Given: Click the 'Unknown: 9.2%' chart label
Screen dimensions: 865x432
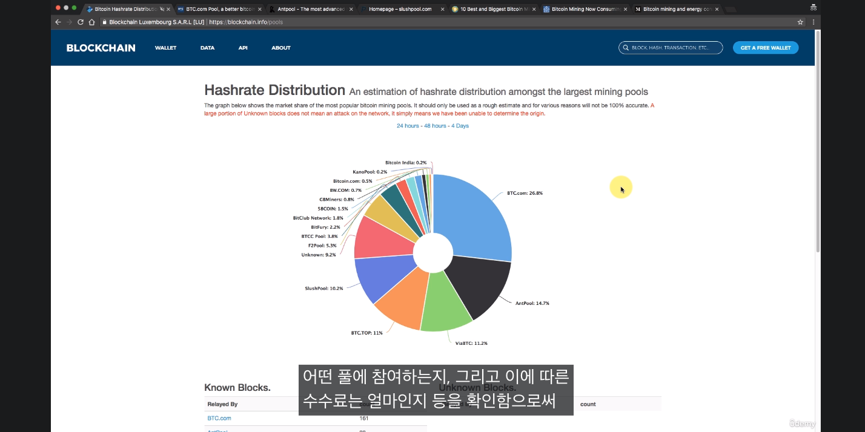Looking at the screenshot, I should [x=319, y=255].
